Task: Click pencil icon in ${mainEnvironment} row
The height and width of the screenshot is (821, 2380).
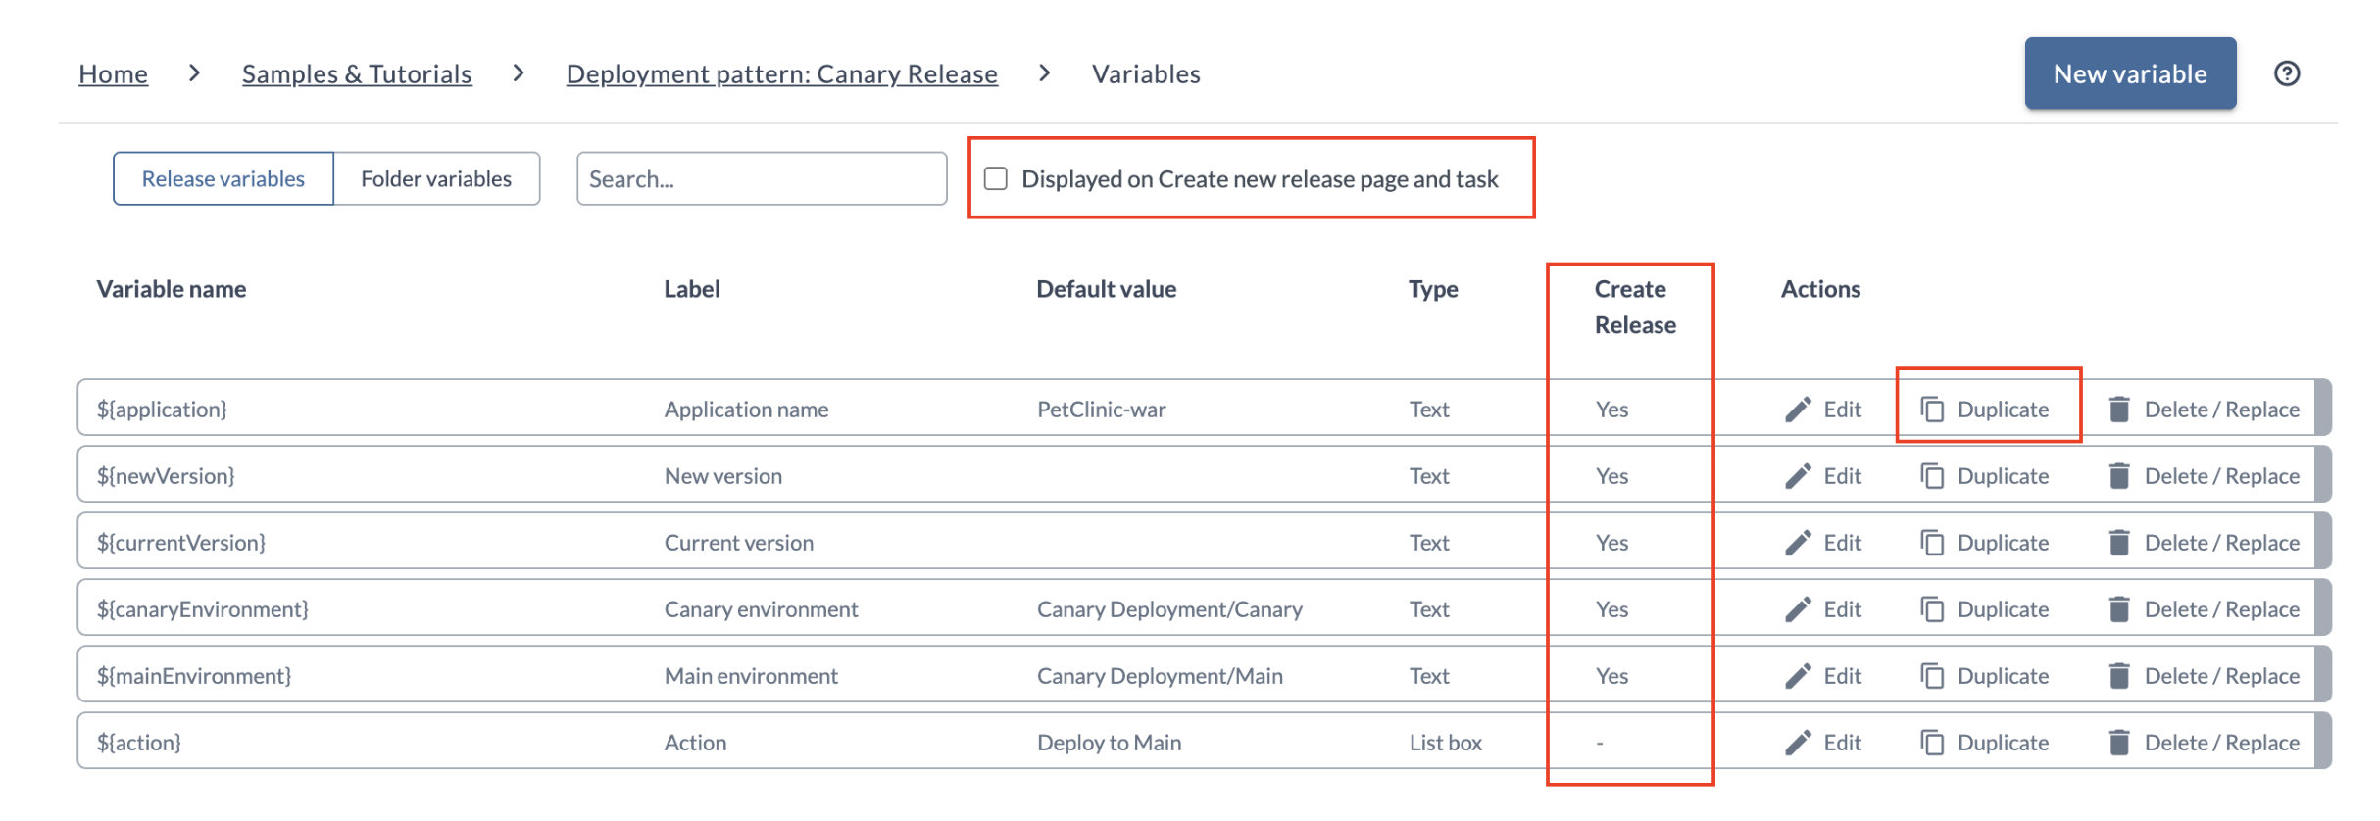Action: (x=1798, y=676)
